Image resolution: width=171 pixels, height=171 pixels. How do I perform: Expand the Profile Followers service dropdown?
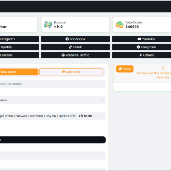[x=53, y=116]
